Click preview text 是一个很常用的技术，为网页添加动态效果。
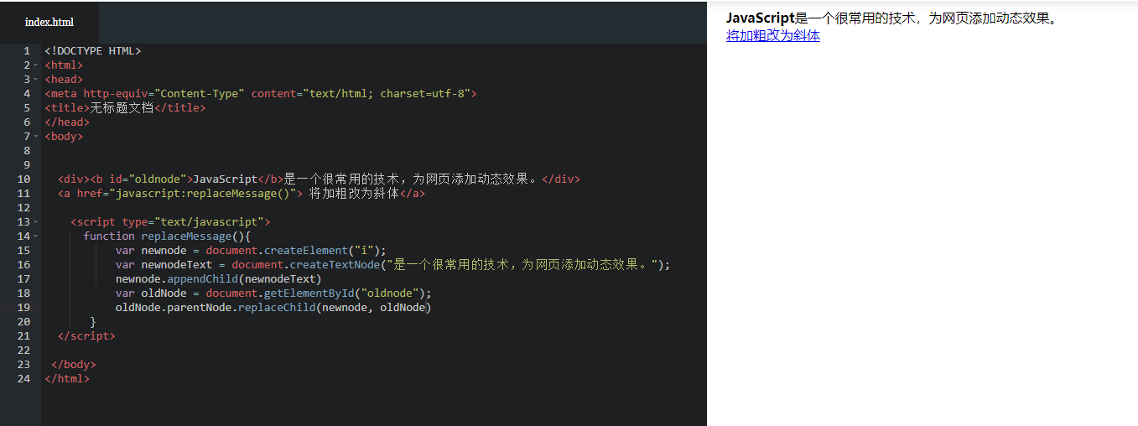This screenshot has height=426, width=1138. click(928, 18)
